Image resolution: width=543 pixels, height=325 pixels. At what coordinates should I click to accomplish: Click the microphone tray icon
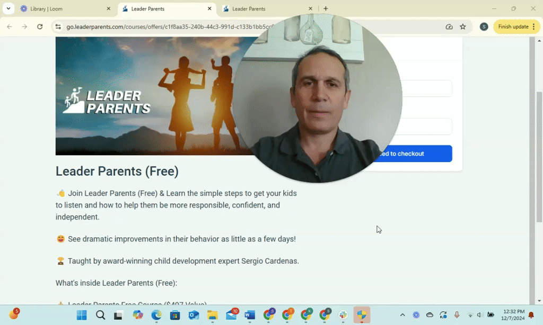pos(457,315)
